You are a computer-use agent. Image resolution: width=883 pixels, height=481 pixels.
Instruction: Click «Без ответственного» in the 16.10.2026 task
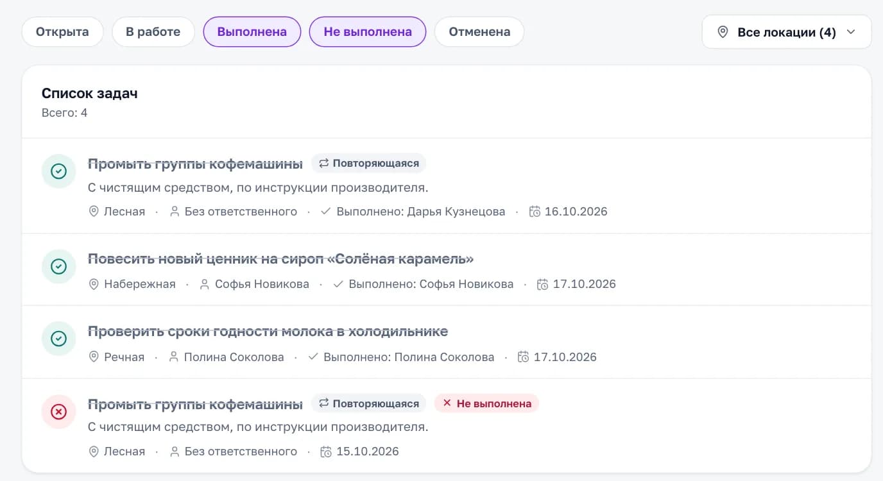click(x=241, y=212)
